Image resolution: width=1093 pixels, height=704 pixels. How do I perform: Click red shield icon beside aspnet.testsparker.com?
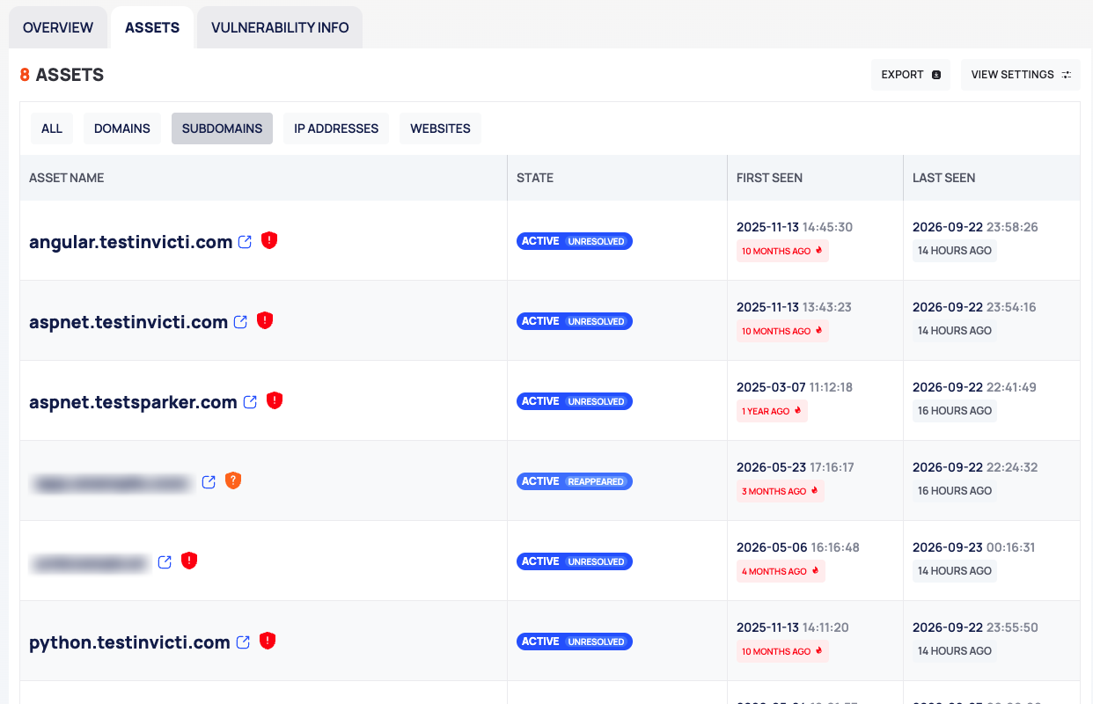click(275, 400)
